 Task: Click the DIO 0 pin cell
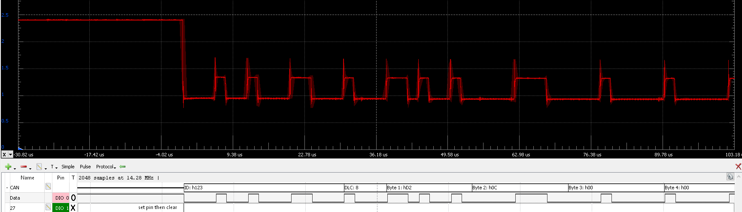click(61, 198)
